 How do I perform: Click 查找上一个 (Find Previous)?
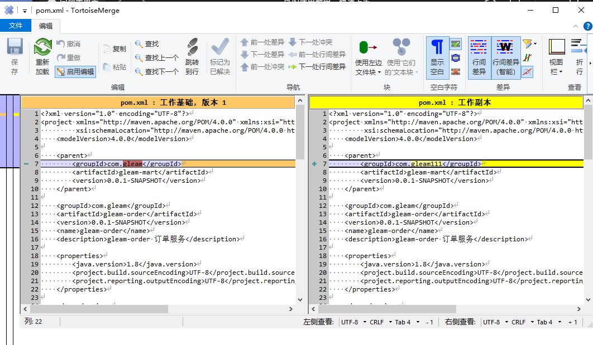point(157,57)
